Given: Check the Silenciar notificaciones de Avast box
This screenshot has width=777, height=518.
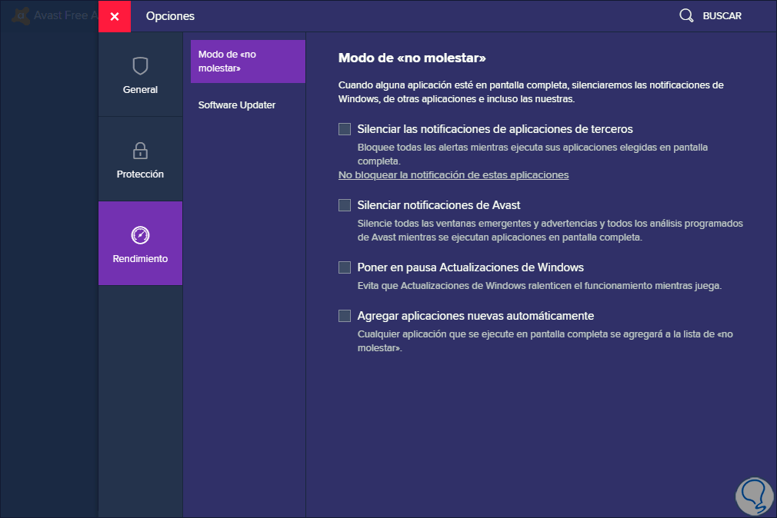Looking at the screenshot, I should pos(345,205).
